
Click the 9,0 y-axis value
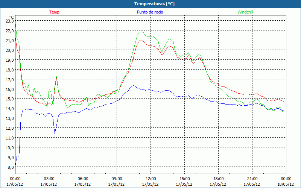(x=11, y=158)
